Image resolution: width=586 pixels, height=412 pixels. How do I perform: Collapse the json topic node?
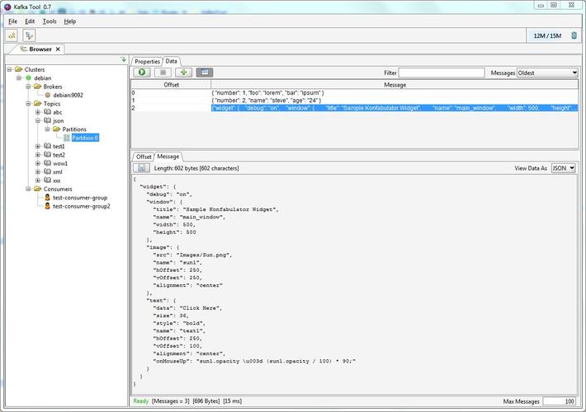(x=38, y=120)
